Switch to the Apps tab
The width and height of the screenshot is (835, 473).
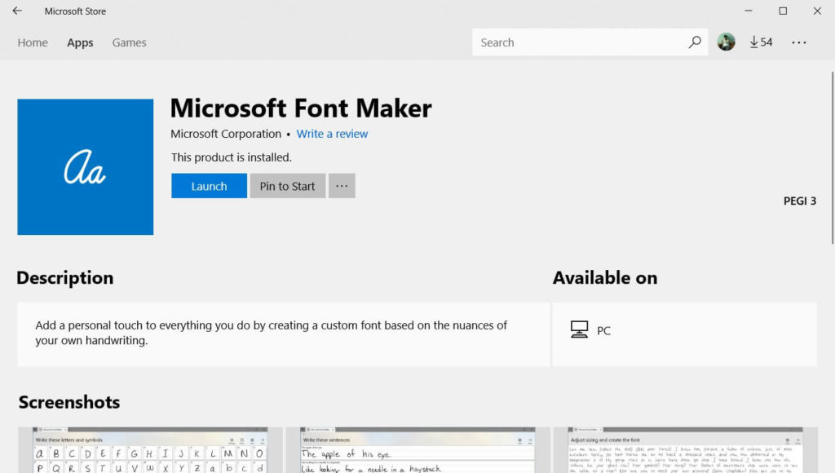click(80, 42)
